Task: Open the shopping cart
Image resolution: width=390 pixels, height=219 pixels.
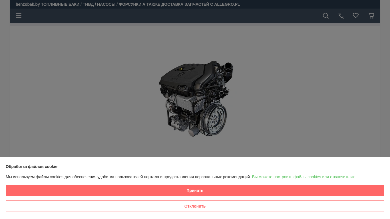Action: pyautogui.click(x=371, y=16)
